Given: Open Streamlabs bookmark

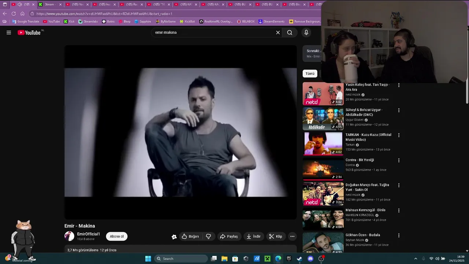Looking at the screenshot, I should 88,22.
